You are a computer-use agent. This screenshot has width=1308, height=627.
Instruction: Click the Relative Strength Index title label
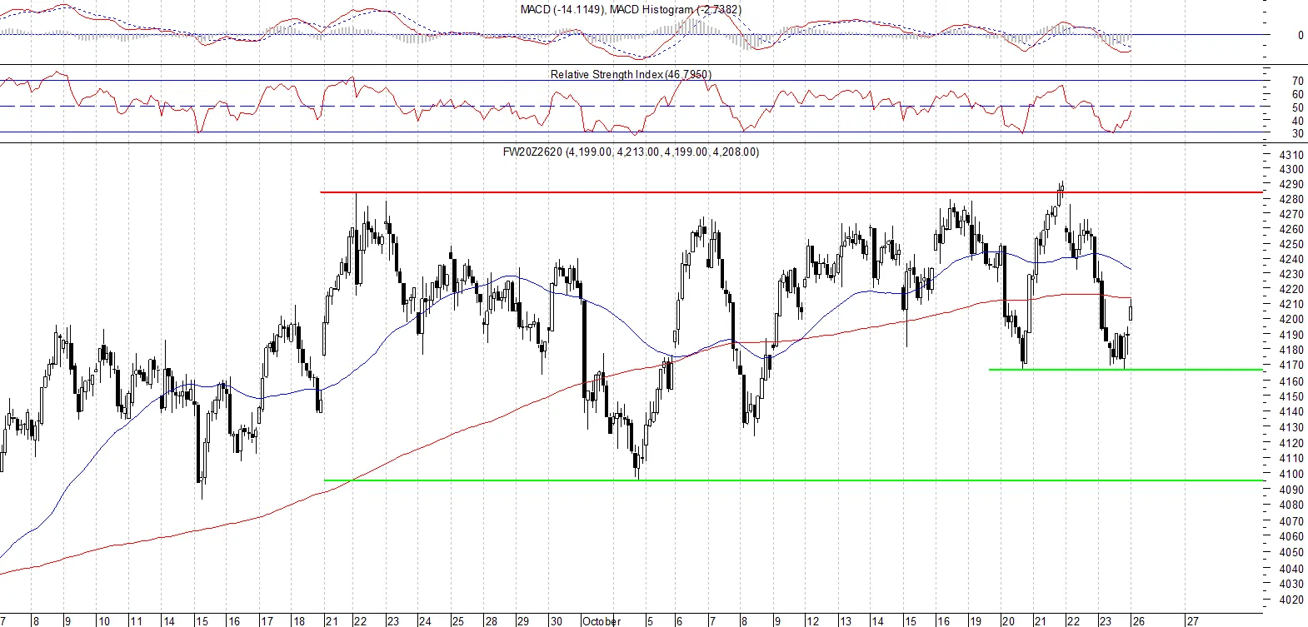click(x=631, y=74)
